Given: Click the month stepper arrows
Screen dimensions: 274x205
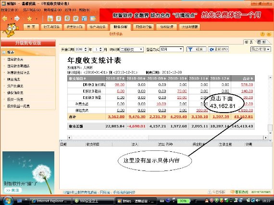Looking at the screenshot, I should coord(100,49).
